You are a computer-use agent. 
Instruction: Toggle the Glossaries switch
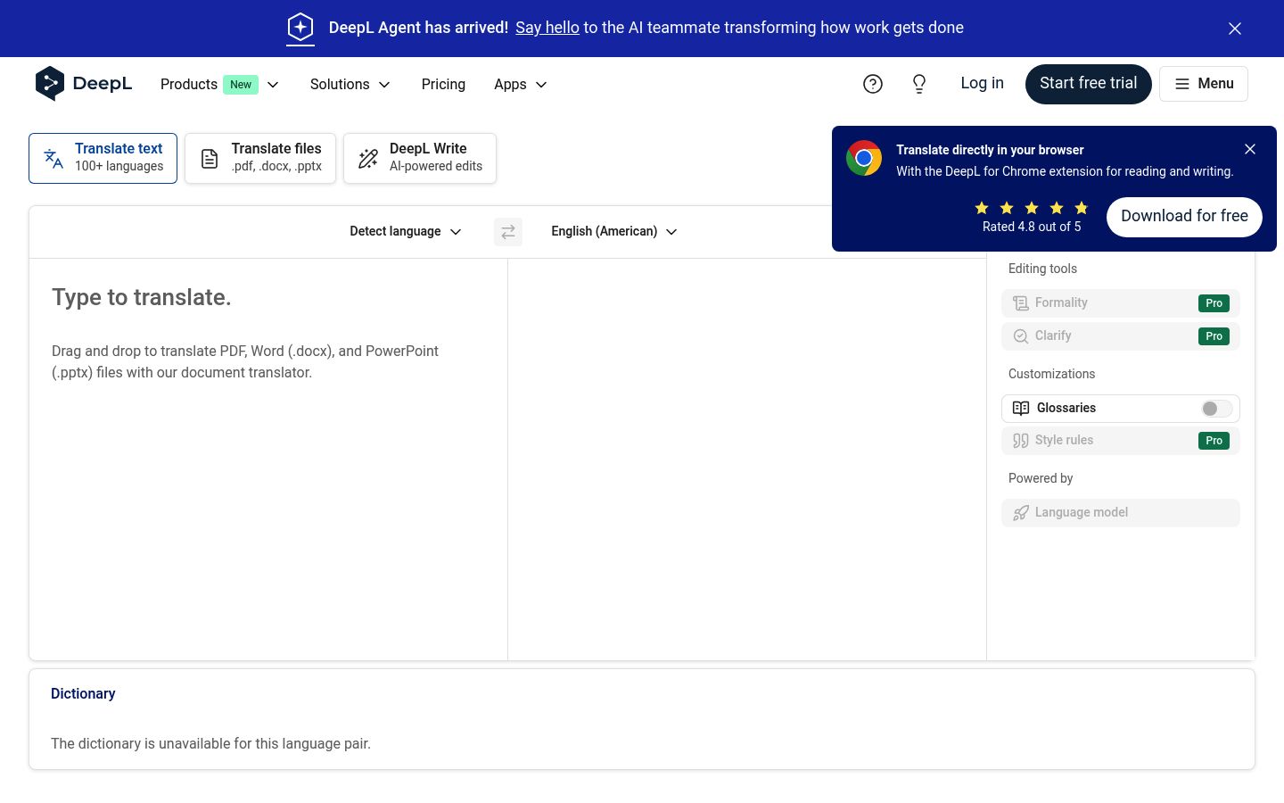(x=1216, y=409)
